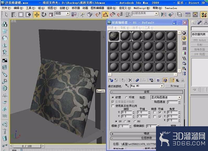Toggle V 镜像 checkbox

pyautogui.click(x=154, y=116)
